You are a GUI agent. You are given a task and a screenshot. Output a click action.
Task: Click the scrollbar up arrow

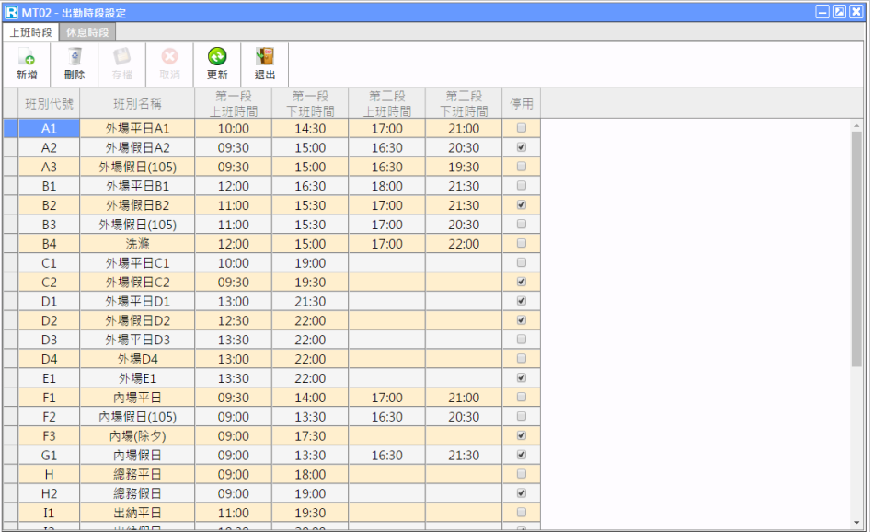857,125
